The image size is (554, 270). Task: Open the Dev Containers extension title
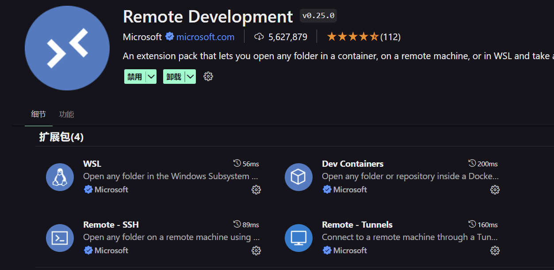click(353, 164)
